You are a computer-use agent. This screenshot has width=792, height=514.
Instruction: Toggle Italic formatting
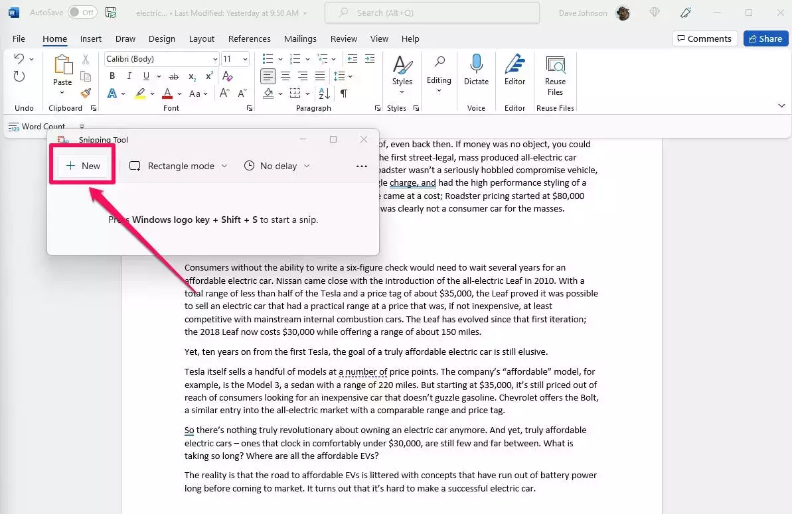click(129, 76)
